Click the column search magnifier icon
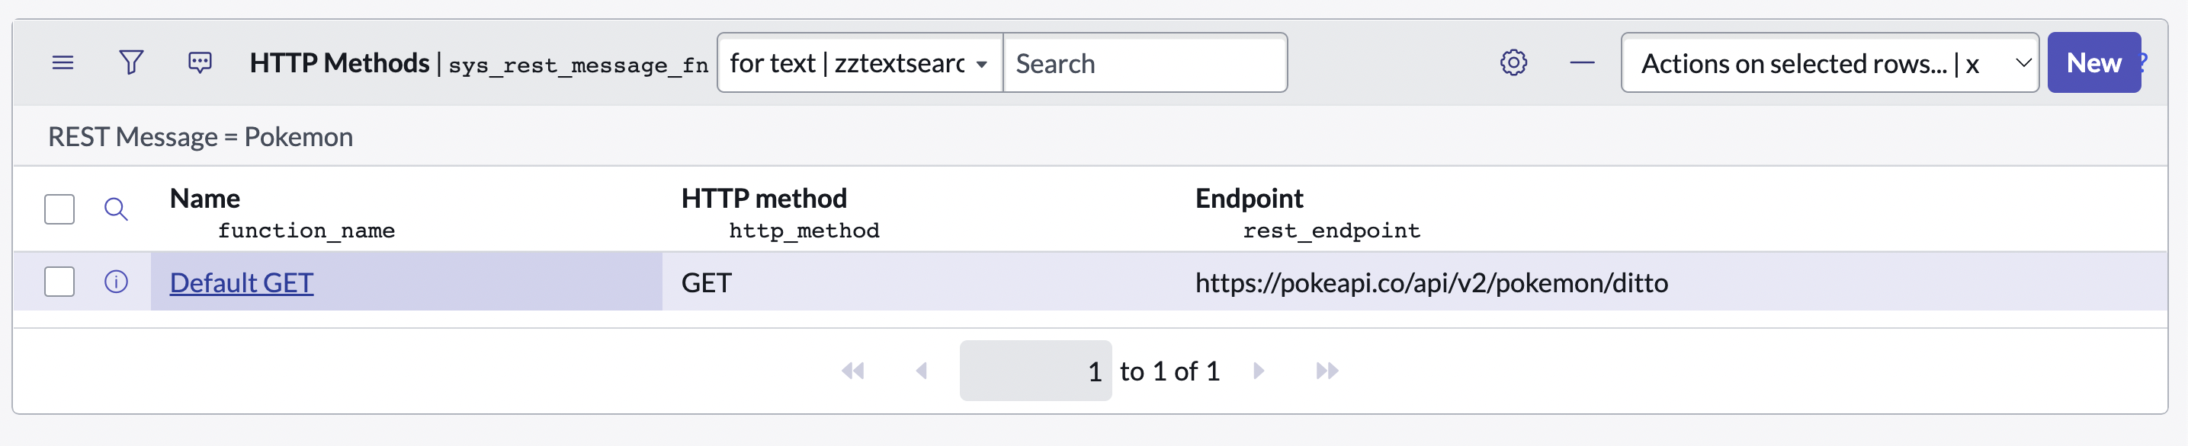 (117, 209)
